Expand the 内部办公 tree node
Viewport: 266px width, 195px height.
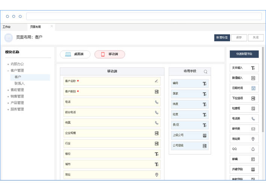tap(8, 64)
